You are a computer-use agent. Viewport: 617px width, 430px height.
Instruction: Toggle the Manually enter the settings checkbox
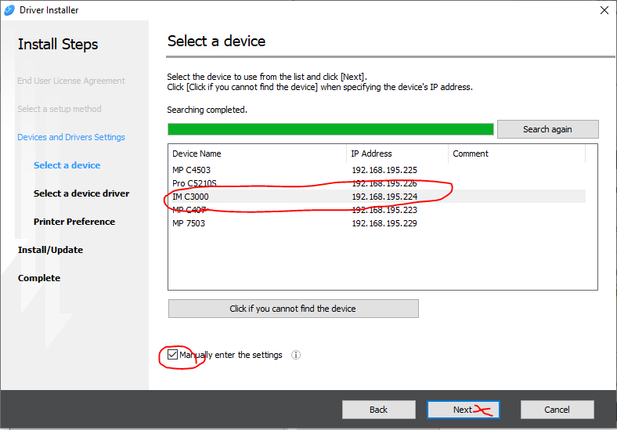tap(173, 355)
